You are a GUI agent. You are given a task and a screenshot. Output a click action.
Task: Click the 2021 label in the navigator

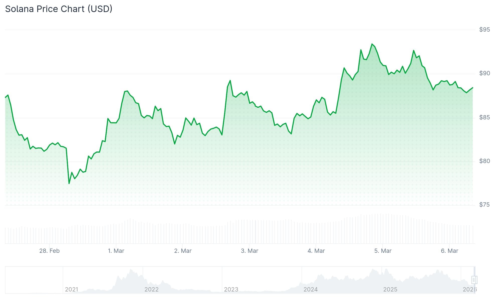pos(72,289)
